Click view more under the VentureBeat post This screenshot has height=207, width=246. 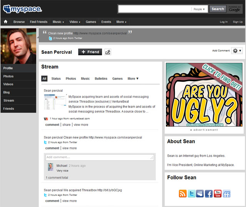pyautogui.click(x=81, y=124)
